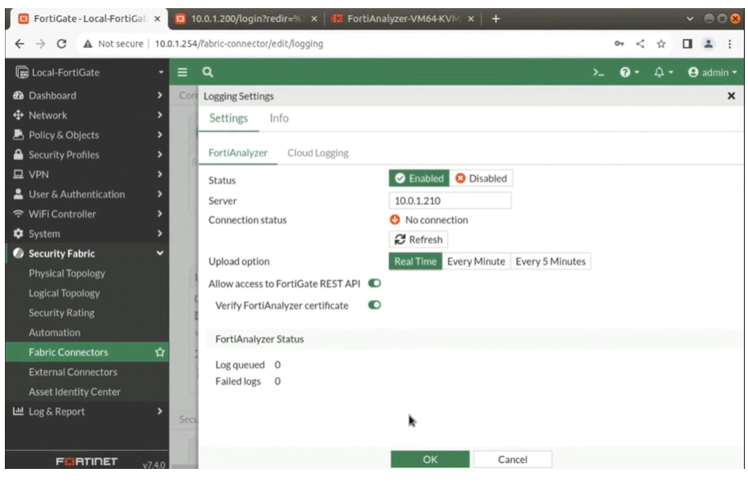Screen dimensions: 748x495
Task: Open the CLI console icon
Action: [x=598, y=73]
